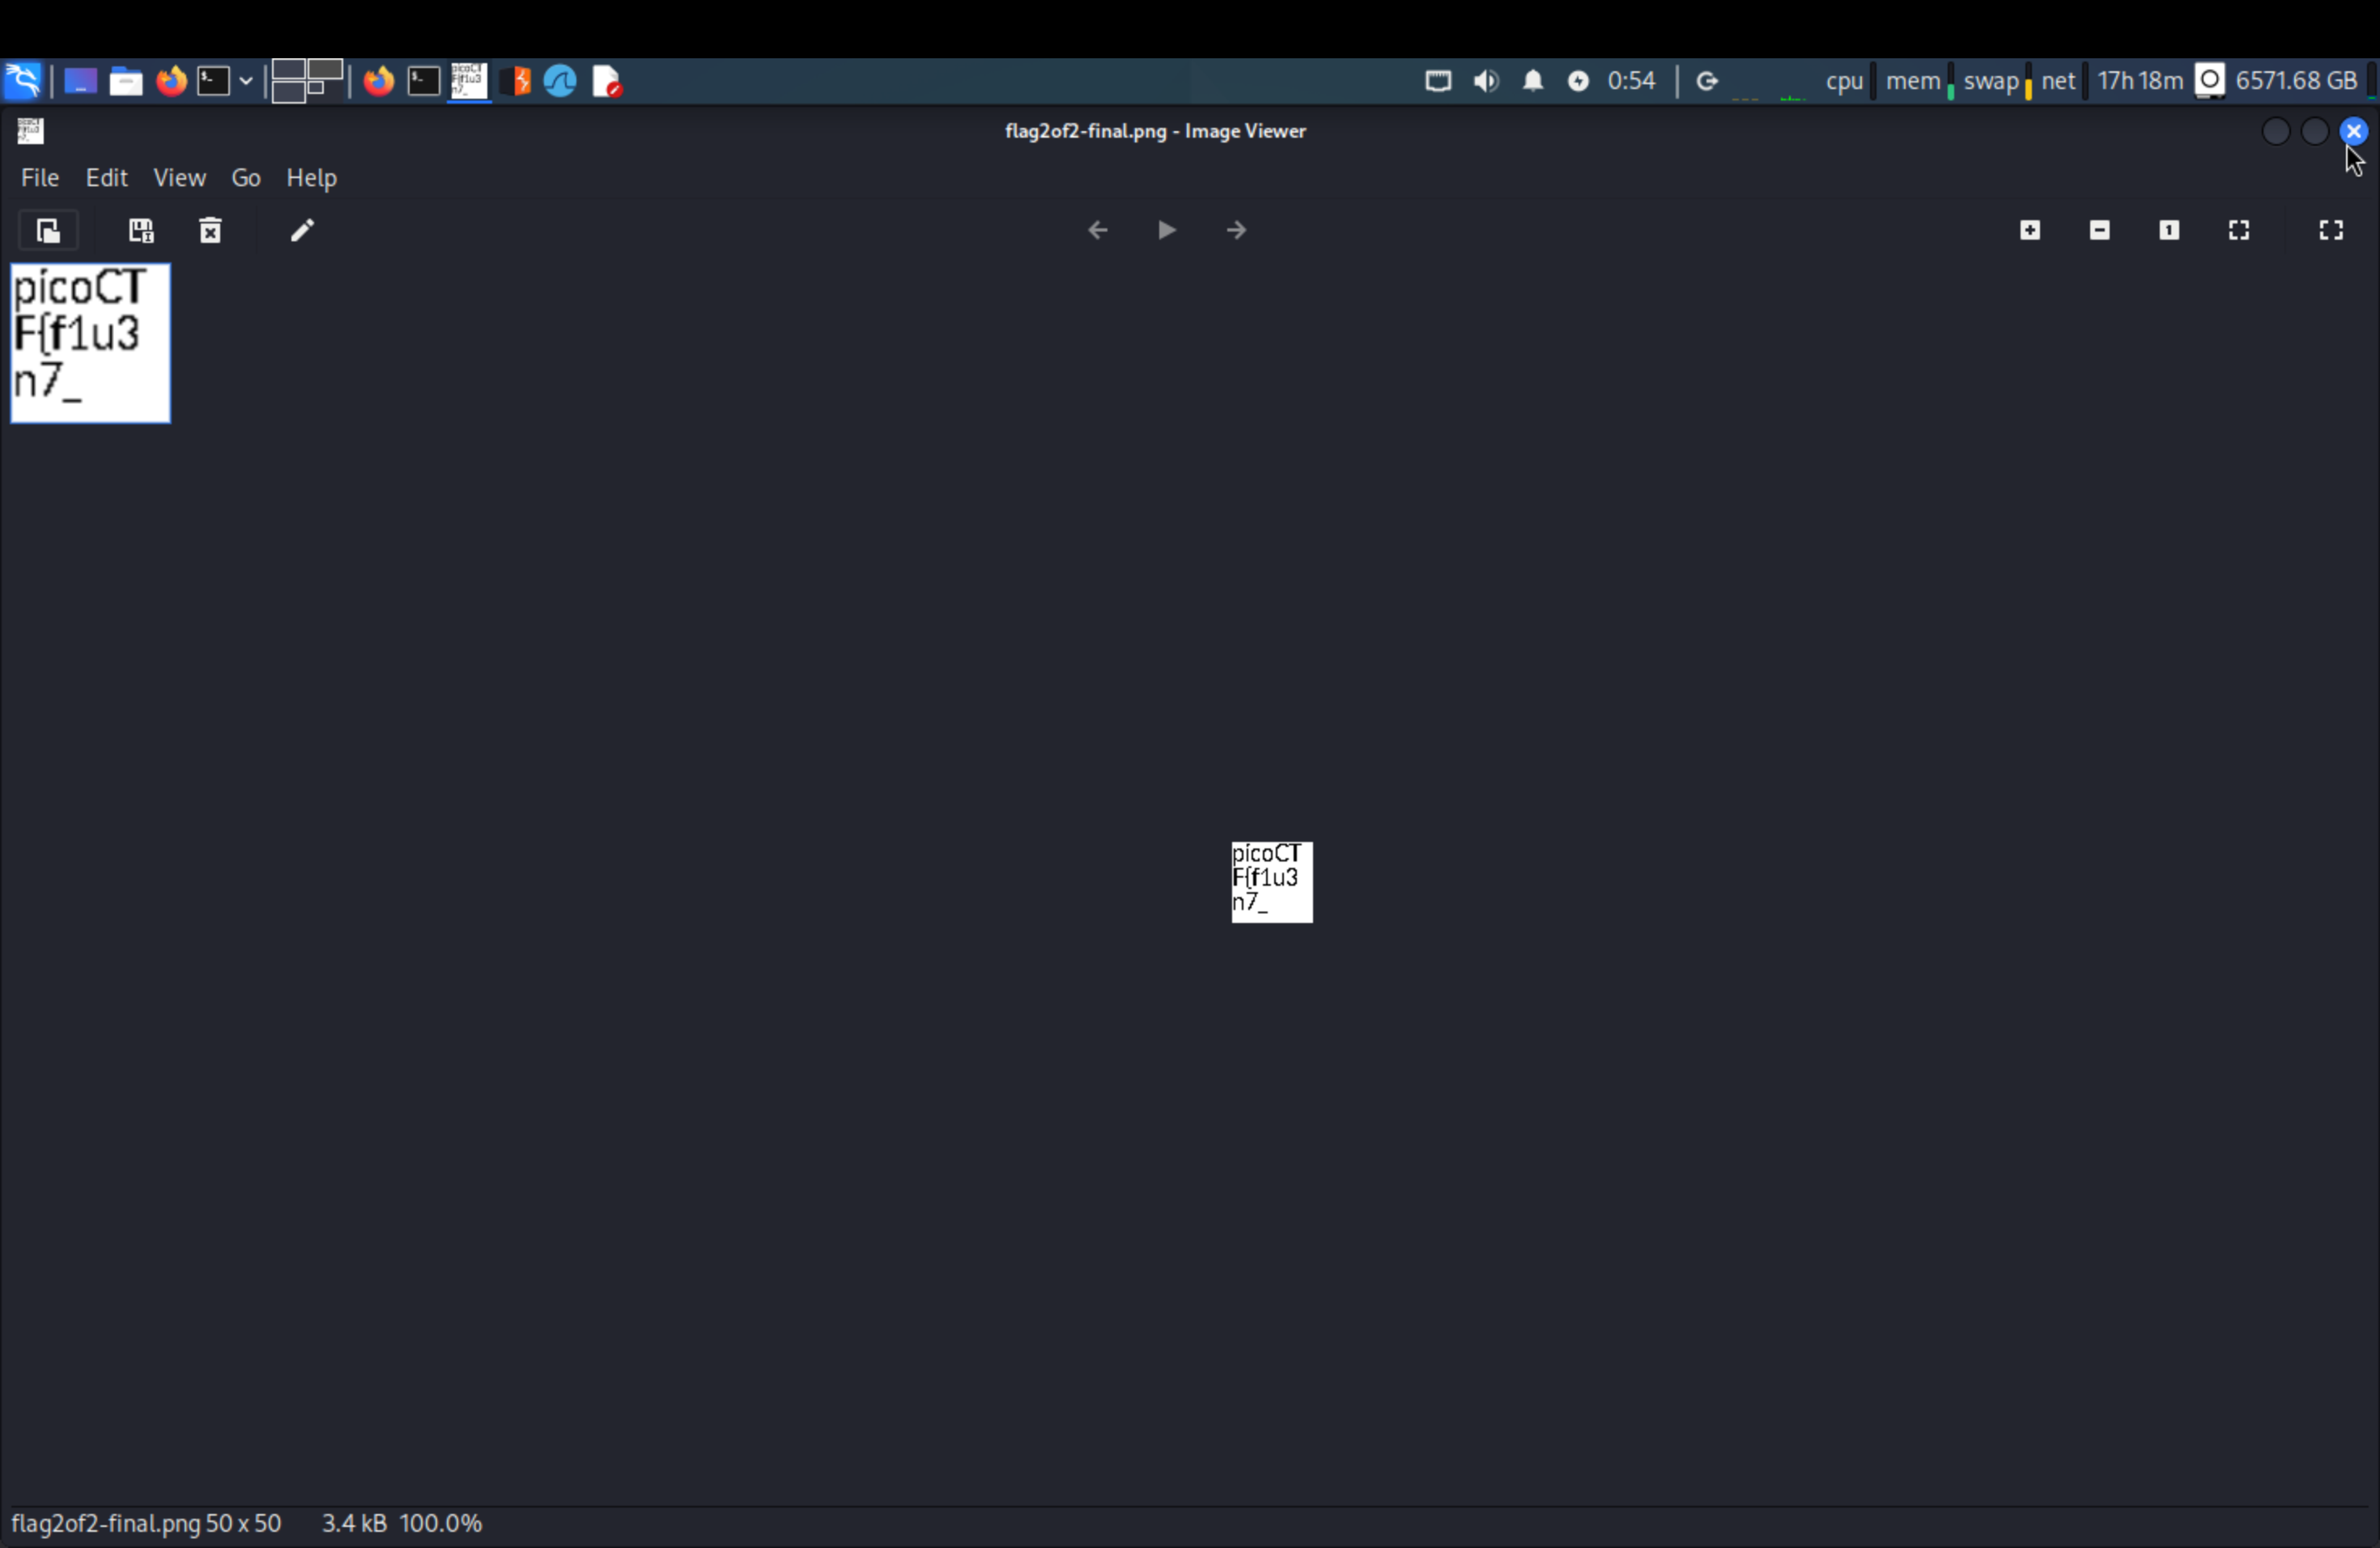Image resolution: width=2380 pixels, height=1548 pixels.
Task: Click the show desktop panel icon
Action: click(80, 81)
